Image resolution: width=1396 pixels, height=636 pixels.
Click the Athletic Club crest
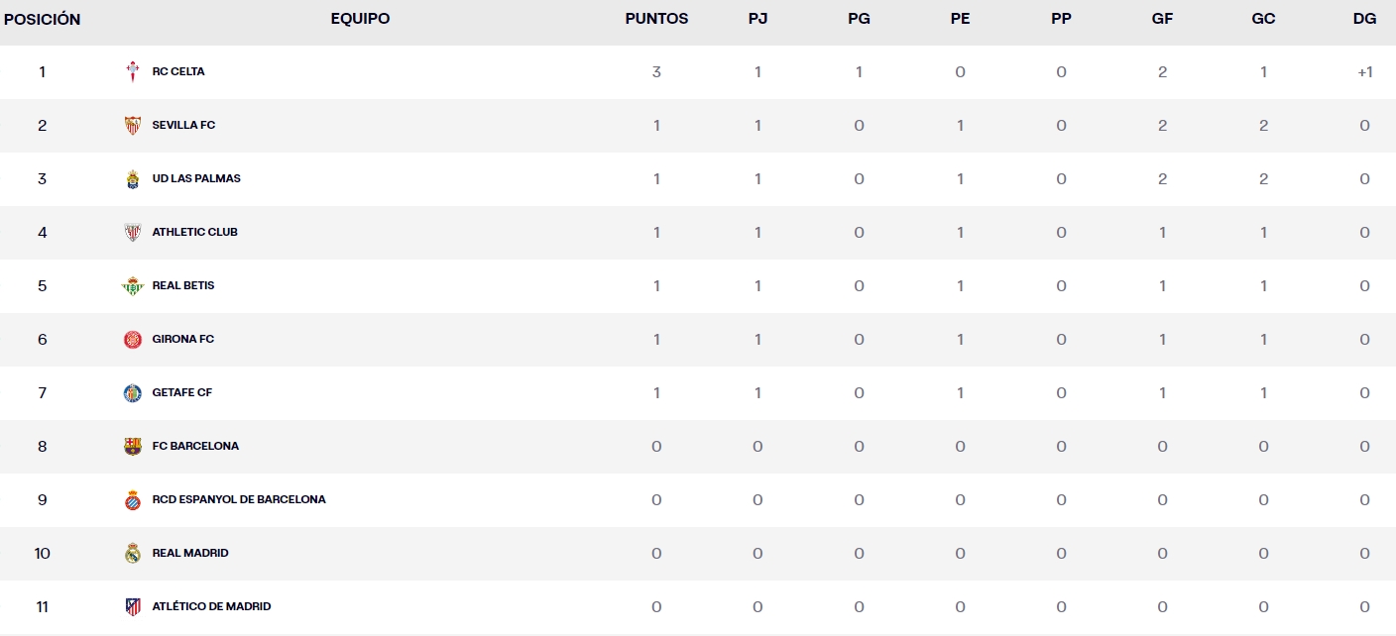[133, 233]
